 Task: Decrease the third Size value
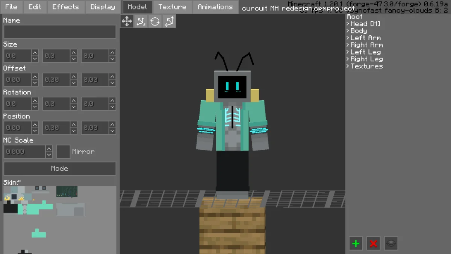click(x=112, y=59)
